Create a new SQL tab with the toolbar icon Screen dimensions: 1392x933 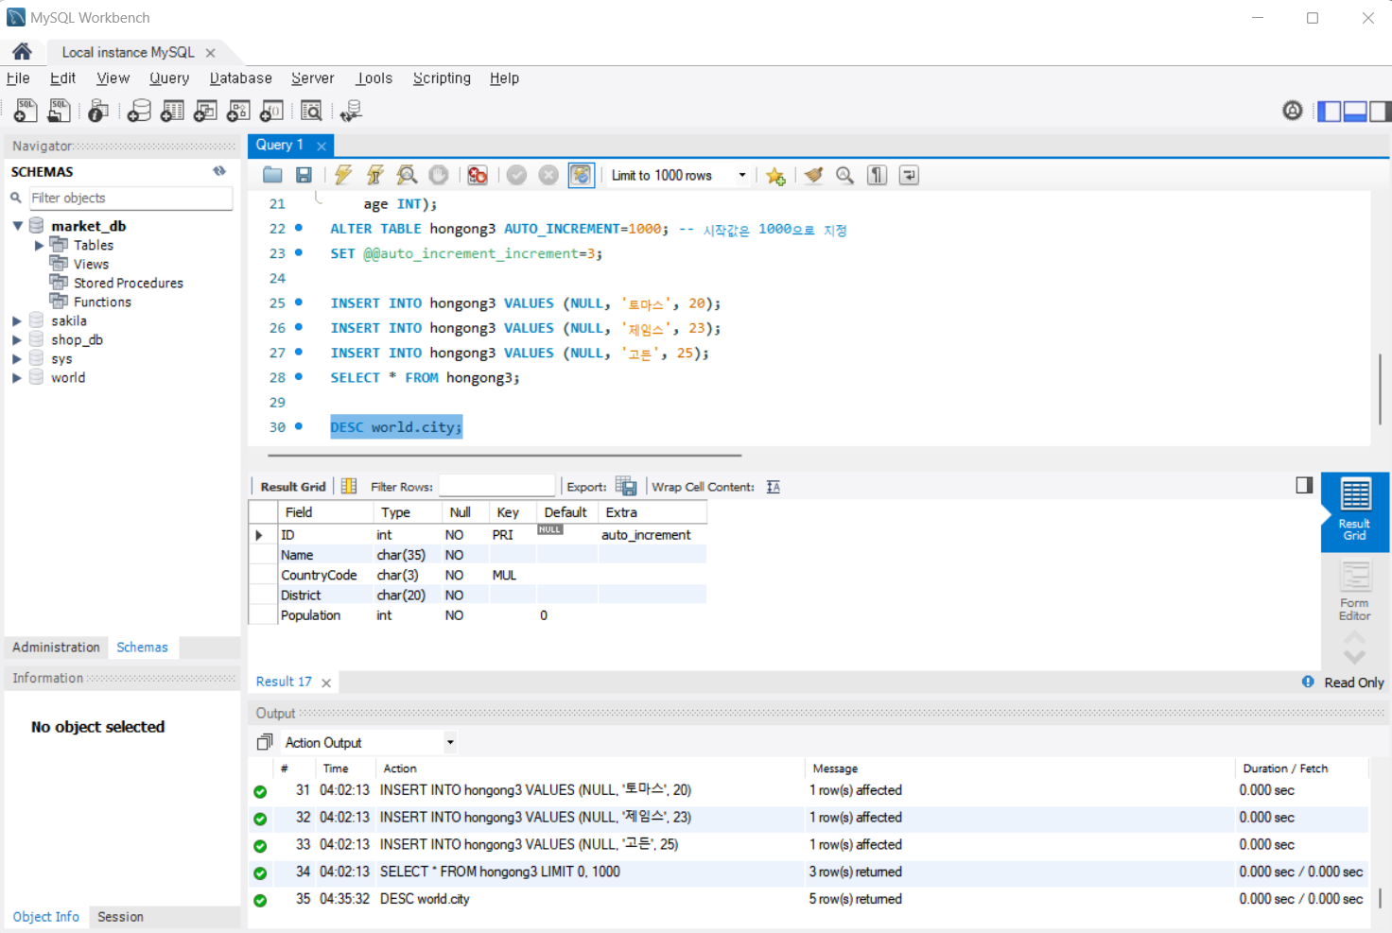pos(26,111)
